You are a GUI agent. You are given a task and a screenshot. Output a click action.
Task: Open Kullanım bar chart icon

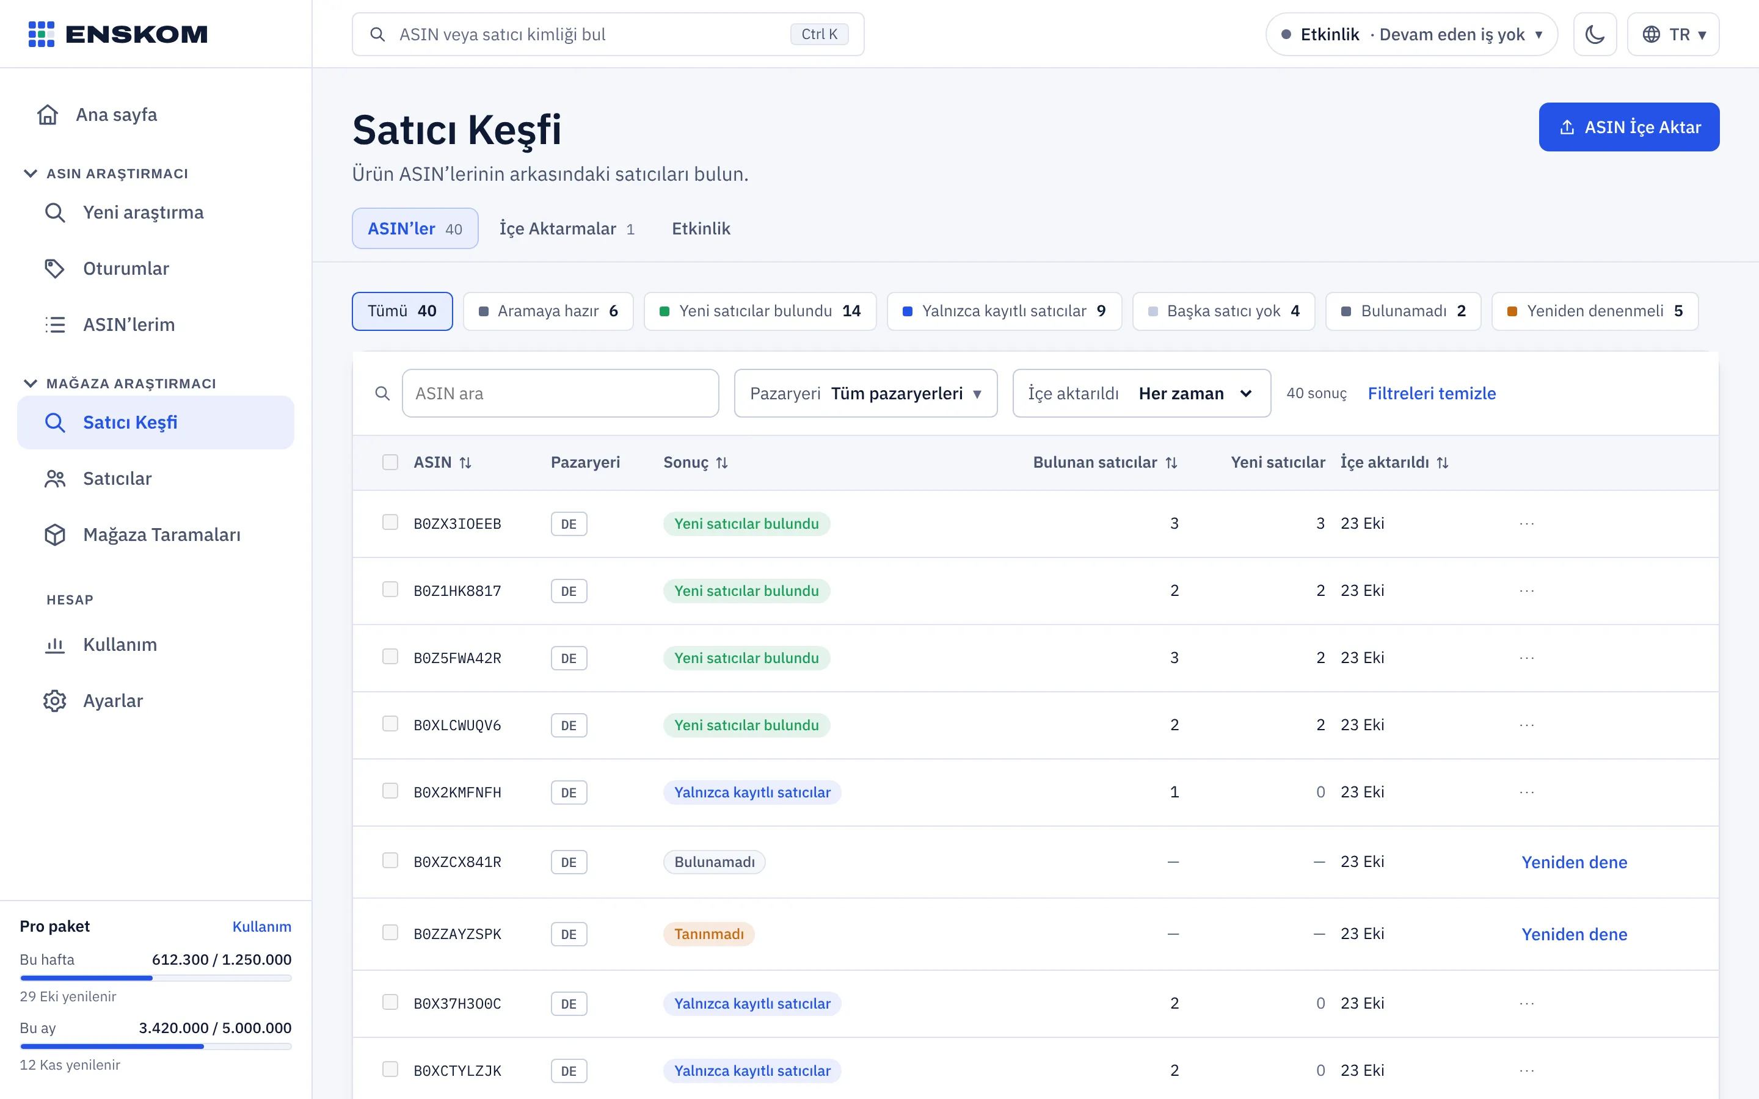pyautogui.click(x=55, y=645)
